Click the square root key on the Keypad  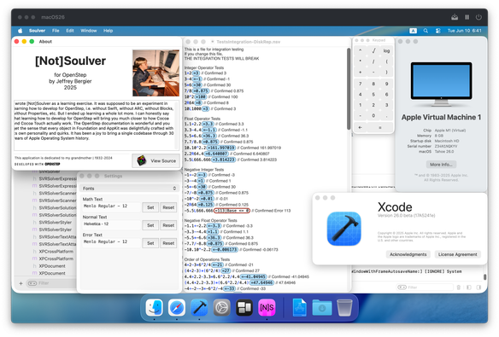point(373,51)
